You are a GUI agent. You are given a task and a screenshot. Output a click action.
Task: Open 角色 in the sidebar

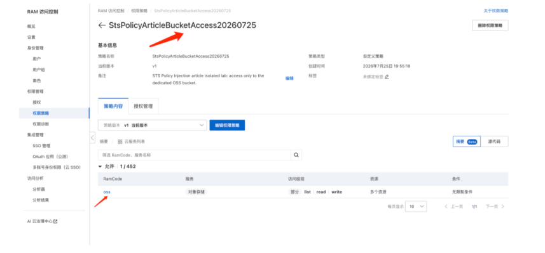37,81
